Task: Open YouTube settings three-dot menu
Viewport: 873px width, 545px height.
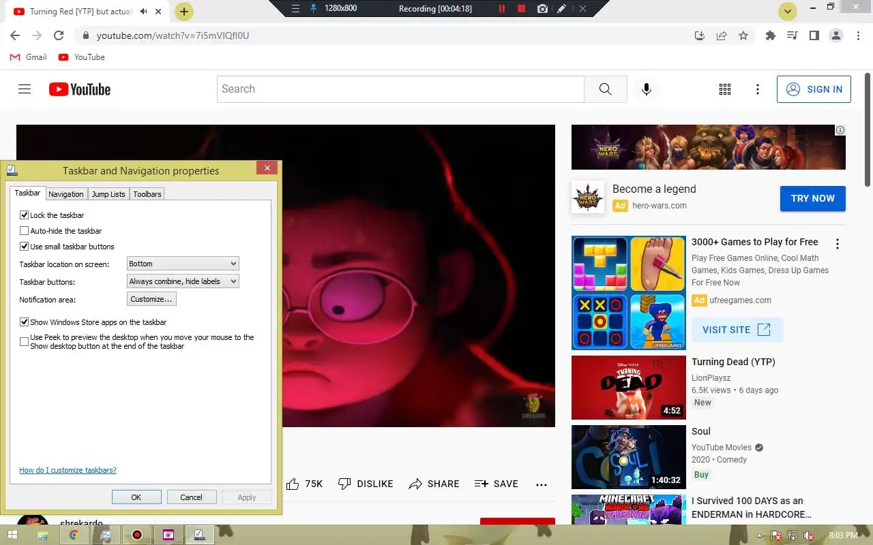Action: point(758,89)
